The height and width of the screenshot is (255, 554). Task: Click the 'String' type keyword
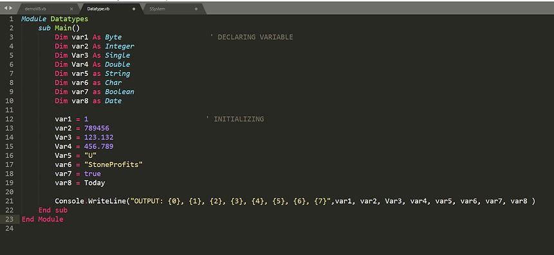117,74
